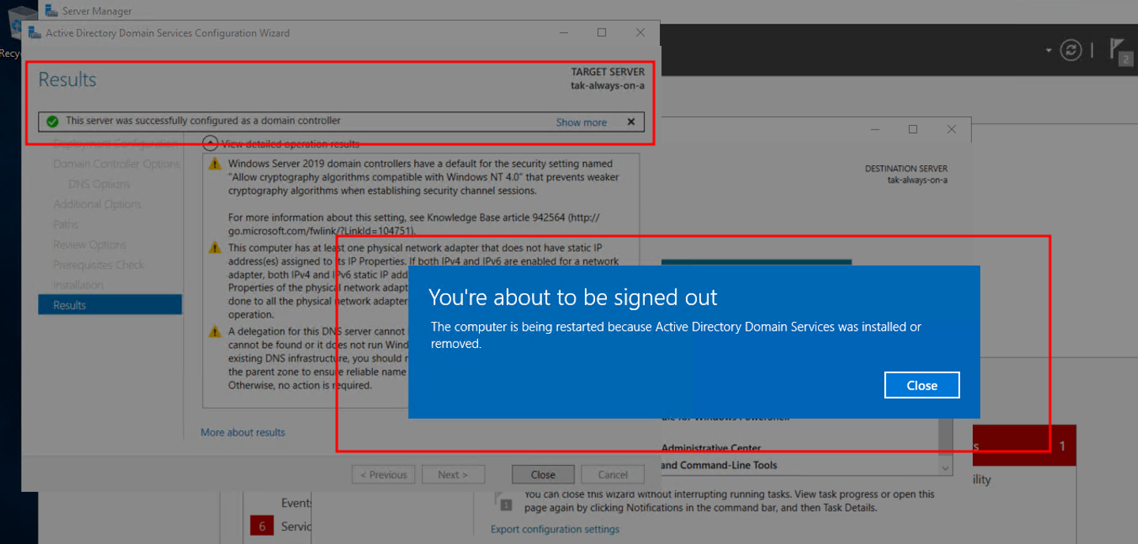Click red '6' badge beside Services
The image size is (1138, 544).
(262, 526)
